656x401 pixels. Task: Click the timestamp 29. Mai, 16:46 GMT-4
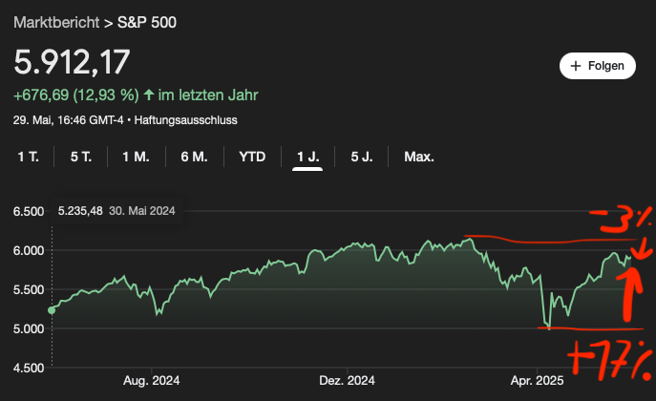coord(68,120)
